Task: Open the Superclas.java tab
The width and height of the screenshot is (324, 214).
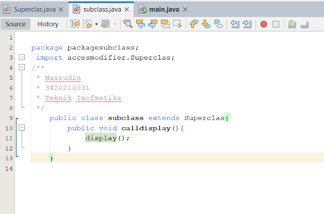Action: (34, 10)
